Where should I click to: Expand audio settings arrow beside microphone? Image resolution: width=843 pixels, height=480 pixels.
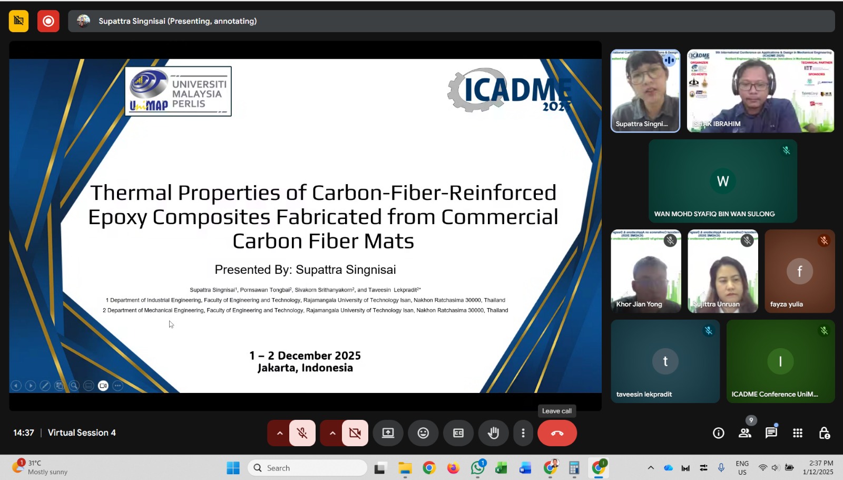279,433
